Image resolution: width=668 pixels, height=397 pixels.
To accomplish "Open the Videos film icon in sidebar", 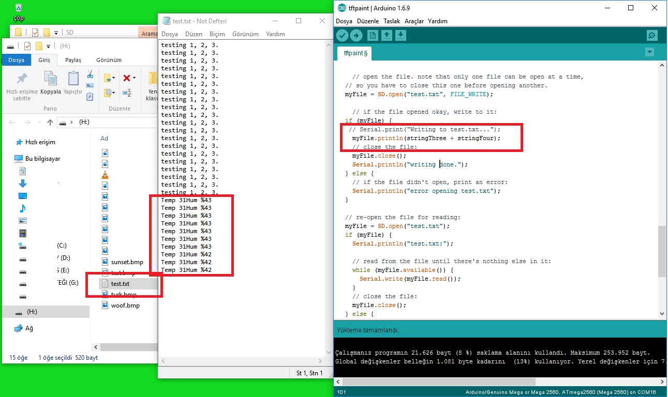I will click(22, 234).
